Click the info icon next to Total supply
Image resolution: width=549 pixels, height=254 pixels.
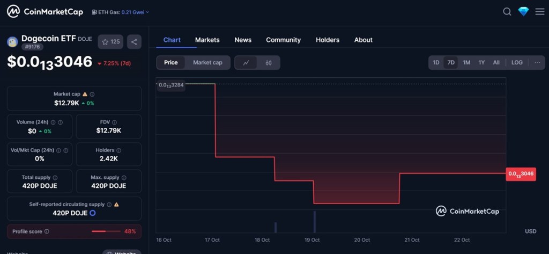[55, 178]
